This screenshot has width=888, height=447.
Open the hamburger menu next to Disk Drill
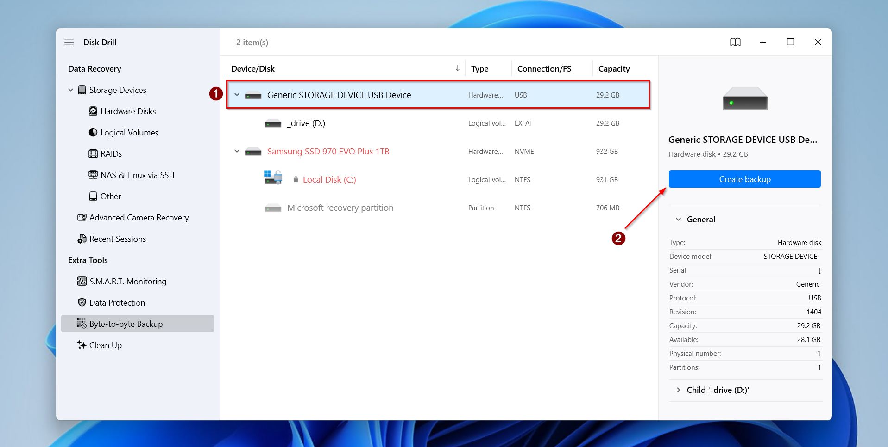coord(69,42)
